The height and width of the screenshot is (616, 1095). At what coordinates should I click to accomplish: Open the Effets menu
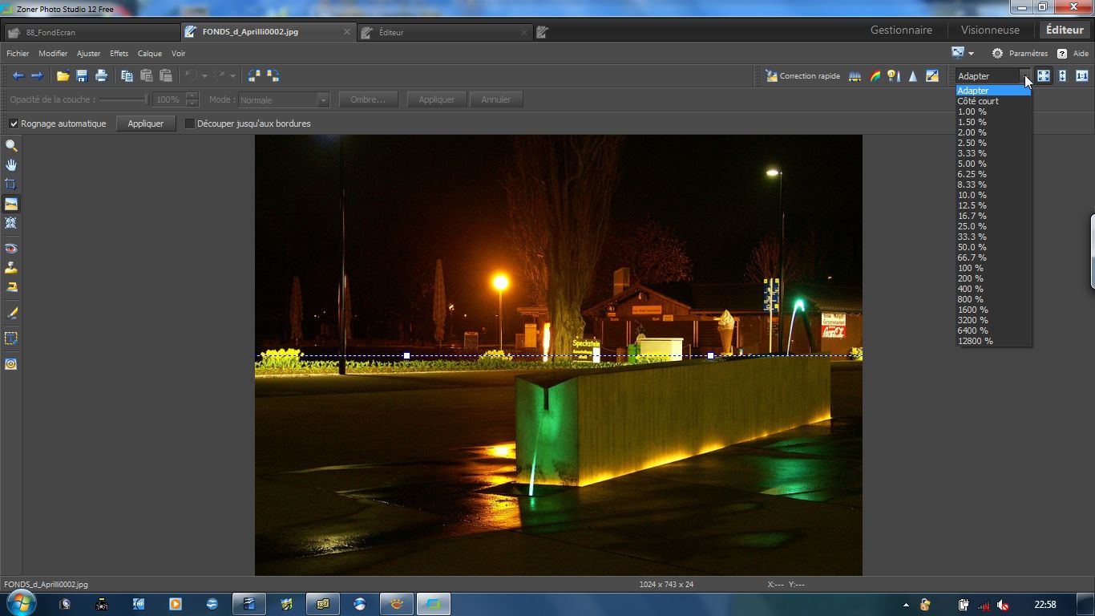[119, 54]
